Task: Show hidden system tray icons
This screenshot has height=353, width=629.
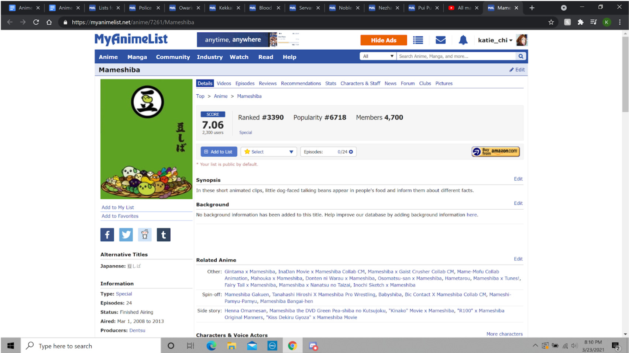Action: tap(535, 346)
